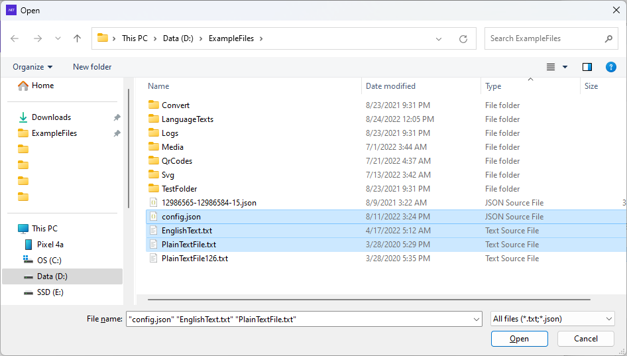This screenshot has width=627, height=356.
Task: Select This PC in navigation pane
Action: pyautogui.click(x=44, y=229)
